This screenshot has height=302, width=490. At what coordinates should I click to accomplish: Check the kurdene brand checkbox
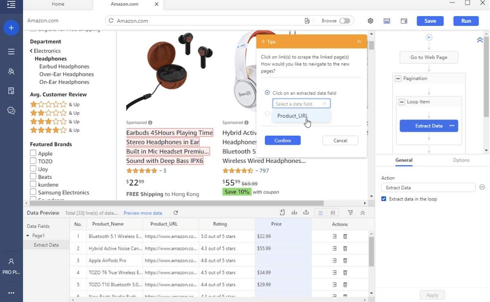tap(33, 184)
